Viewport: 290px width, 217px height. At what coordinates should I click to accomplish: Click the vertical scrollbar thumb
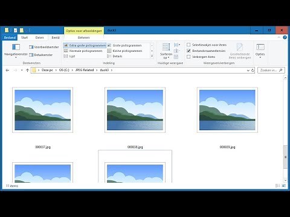pos(285,157)
